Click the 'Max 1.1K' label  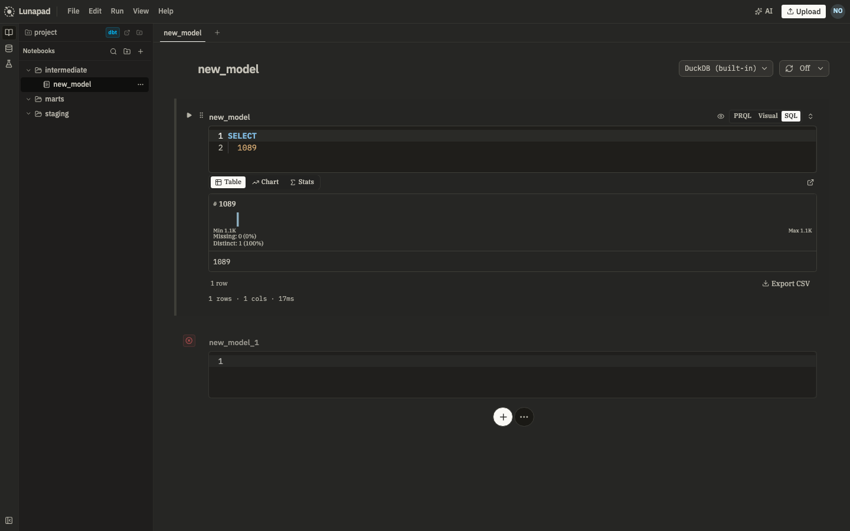[x=800, y=231]
